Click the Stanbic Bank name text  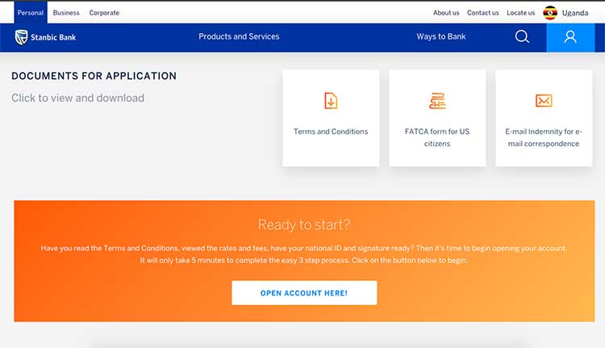(53, 37)
